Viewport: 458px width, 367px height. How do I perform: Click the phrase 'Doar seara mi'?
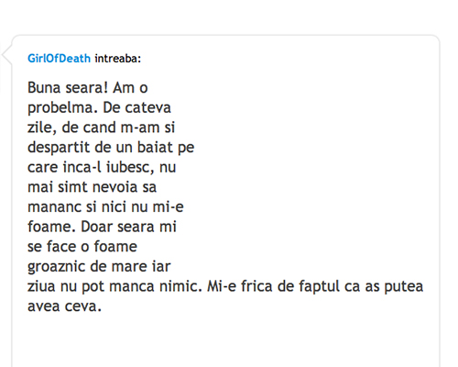128,227
